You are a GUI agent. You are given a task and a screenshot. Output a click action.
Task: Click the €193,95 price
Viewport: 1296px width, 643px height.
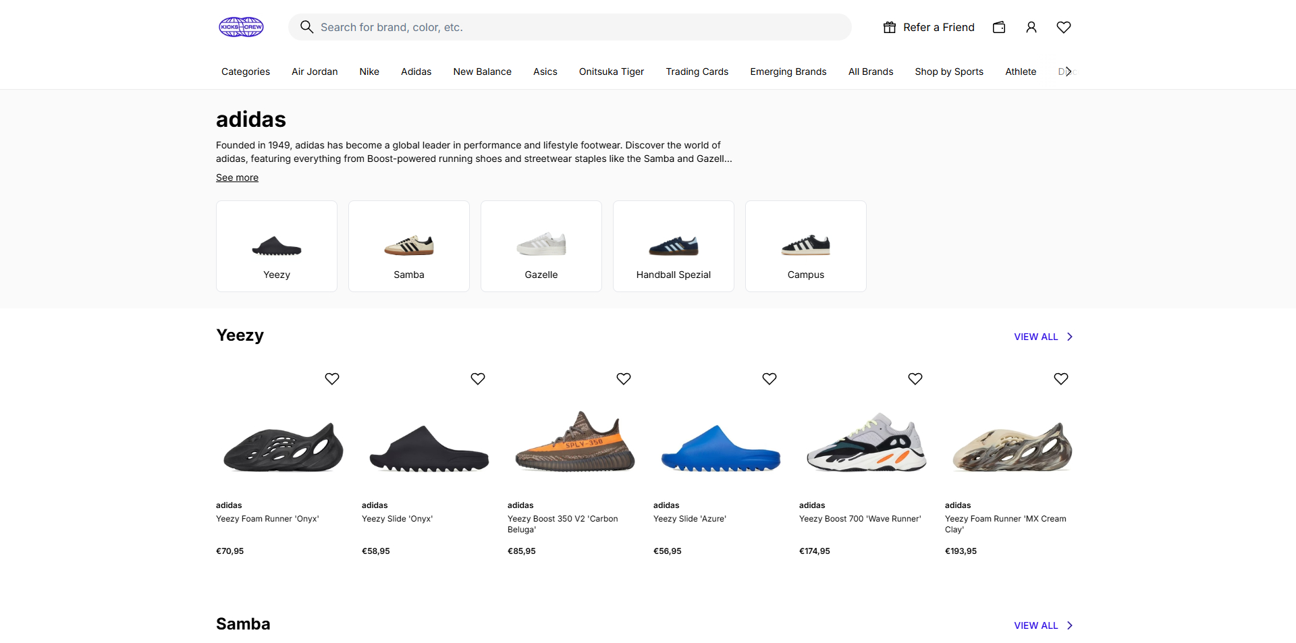961,551
